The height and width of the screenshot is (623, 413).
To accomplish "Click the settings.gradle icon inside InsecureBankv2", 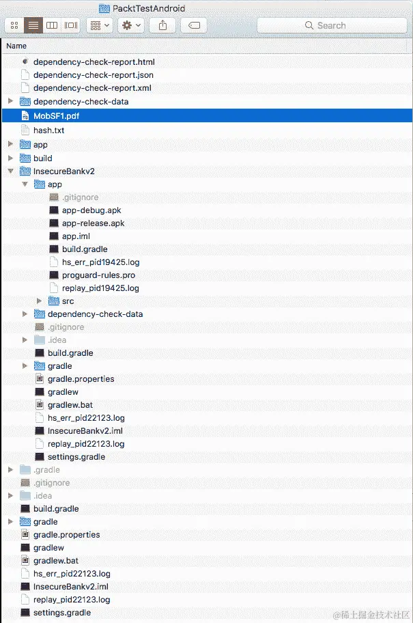I will tap(40, 456).
